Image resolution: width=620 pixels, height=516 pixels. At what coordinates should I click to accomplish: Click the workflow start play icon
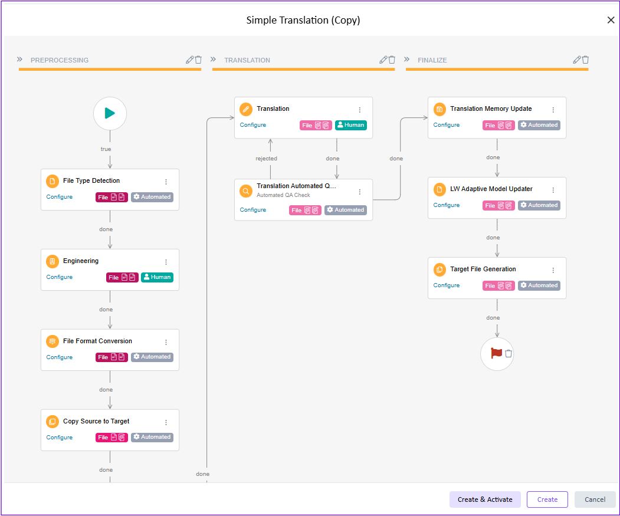tap(110, 113)
